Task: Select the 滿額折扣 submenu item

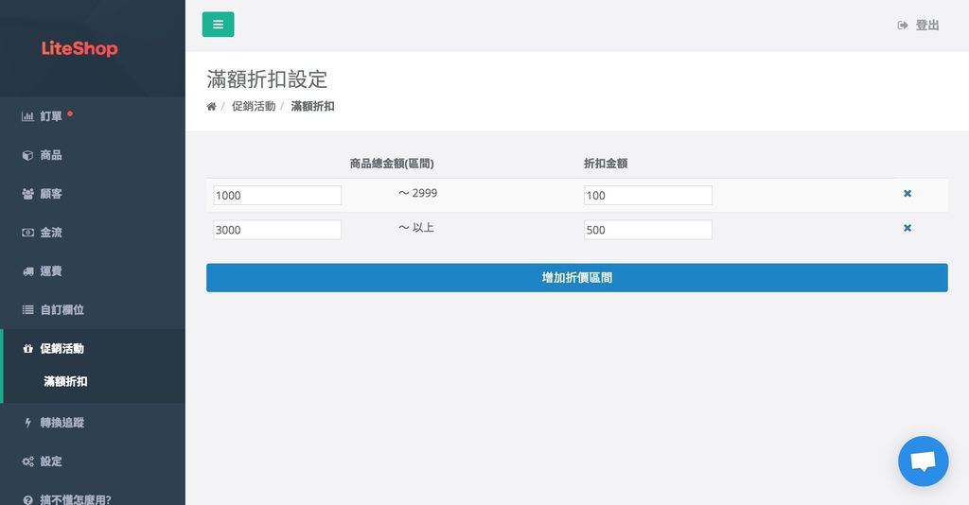Action: tap(65, 381)
